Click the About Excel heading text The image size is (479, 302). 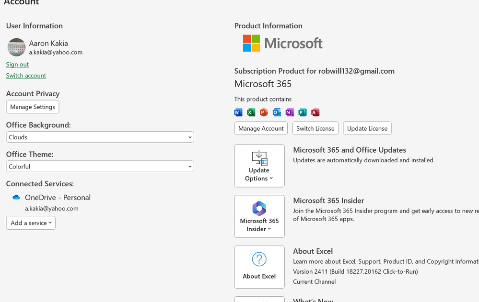[x=313, y=251]
